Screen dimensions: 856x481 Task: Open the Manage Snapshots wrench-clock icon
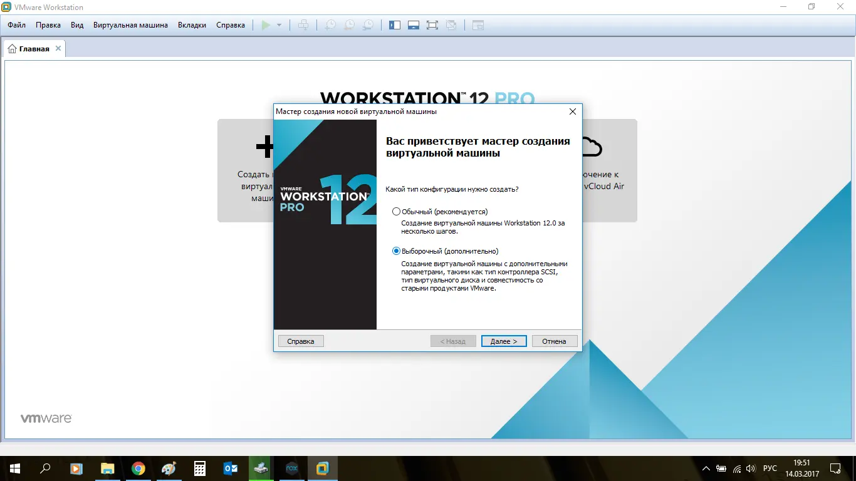tap(368, 25)
